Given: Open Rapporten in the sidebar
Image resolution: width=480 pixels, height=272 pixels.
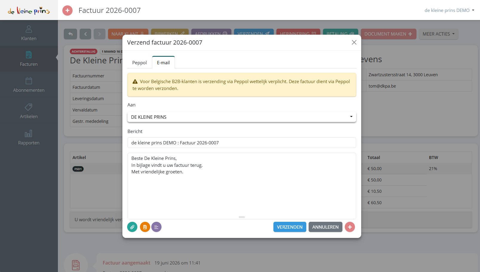Looking at the screenshot, I should (x=29, y=137).
